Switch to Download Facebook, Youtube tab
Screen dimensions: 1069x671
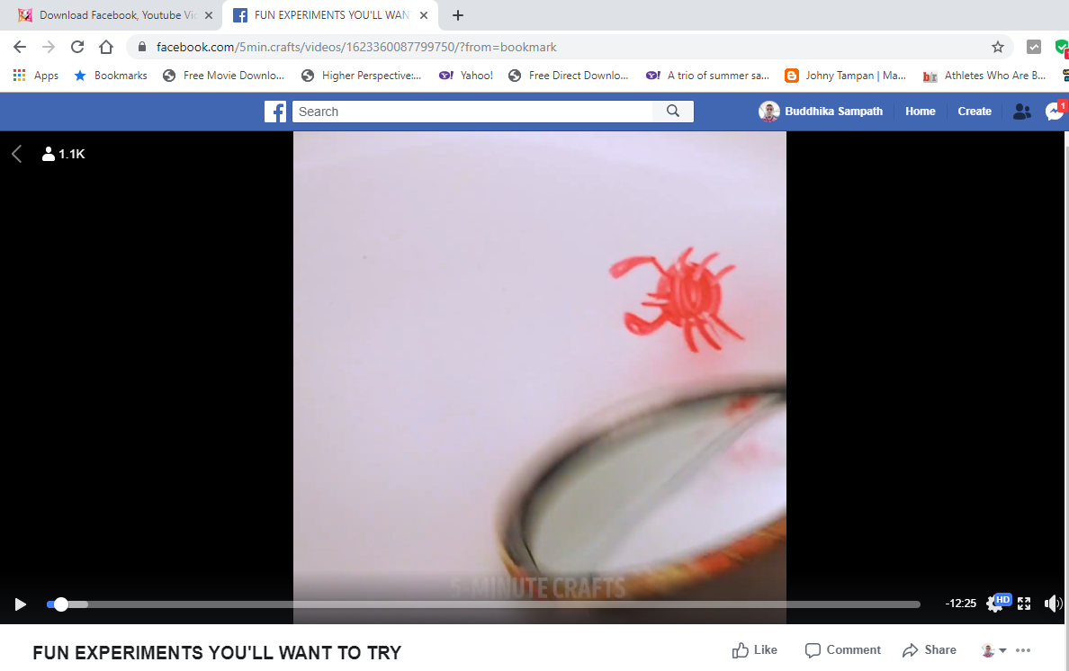coord(109,15)
